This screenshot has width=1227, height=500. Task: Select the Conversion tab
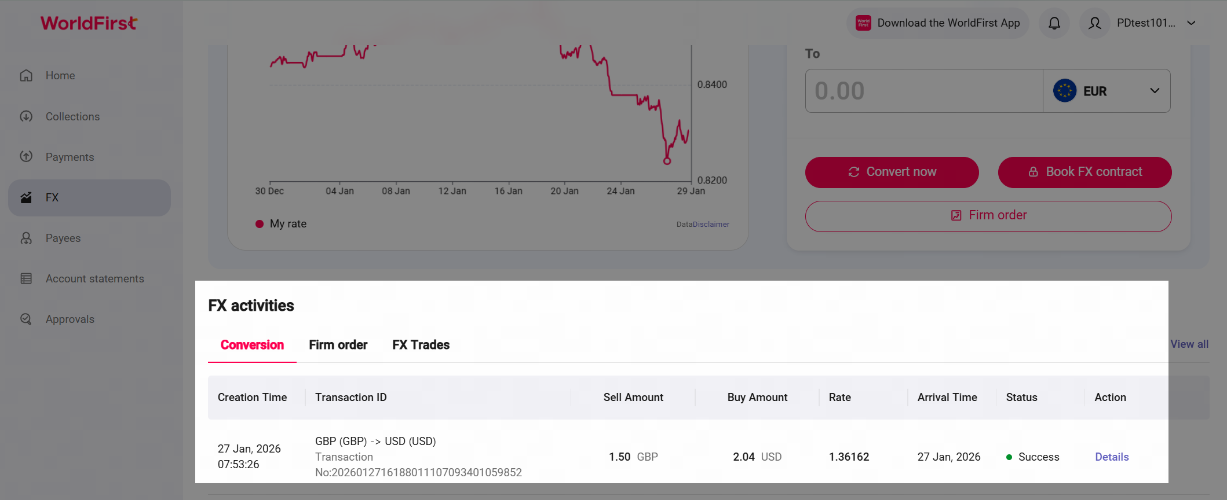point(252,345)
